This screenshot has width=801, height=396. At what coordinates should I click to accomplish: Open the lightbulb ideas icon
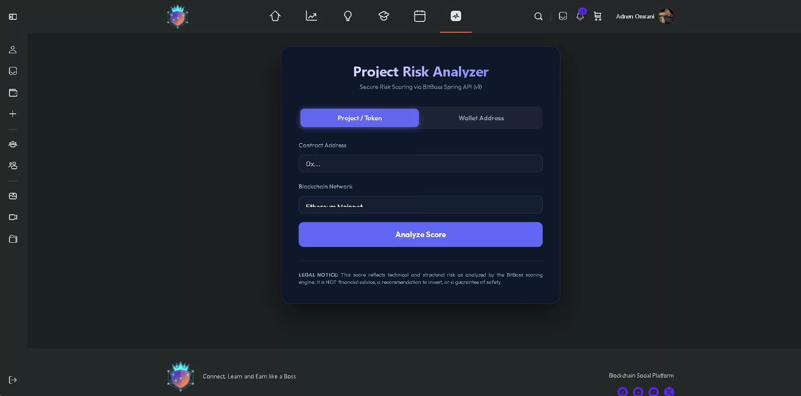(x=348, y=16)
